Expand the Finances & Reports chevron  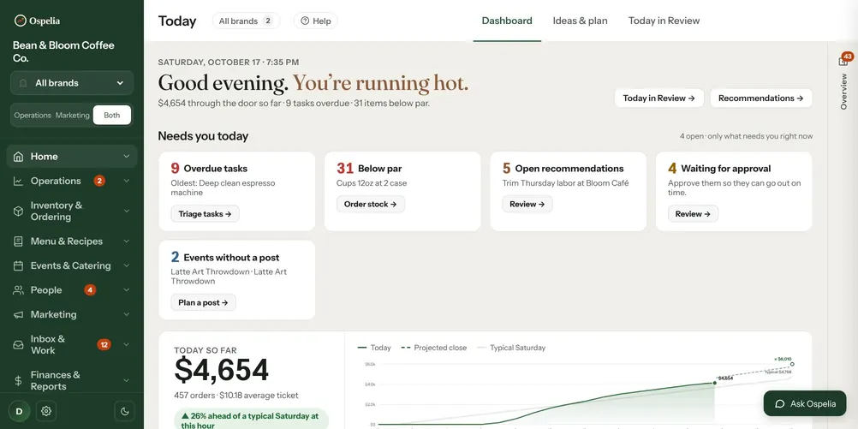(x=127, y=380)
